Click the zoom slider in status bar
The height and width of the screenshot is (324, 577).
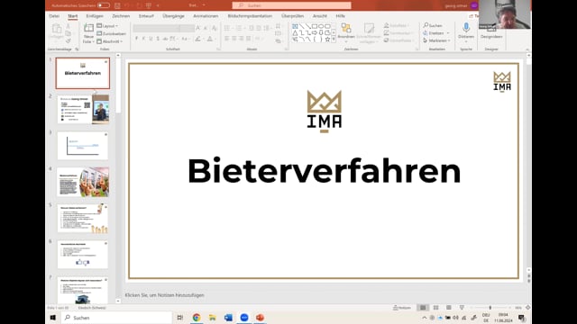pos(490,308)
